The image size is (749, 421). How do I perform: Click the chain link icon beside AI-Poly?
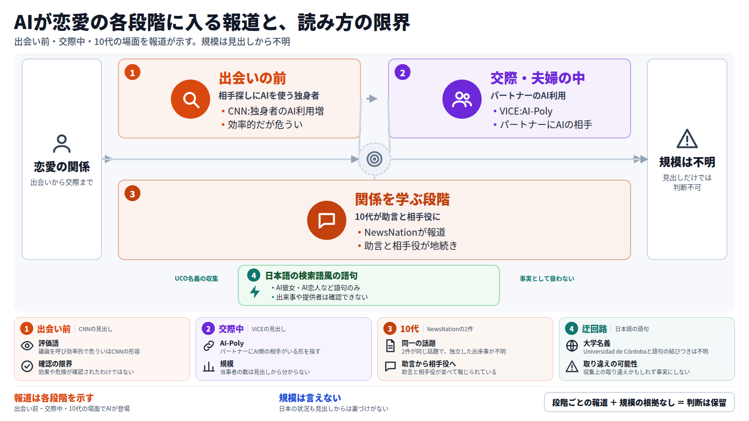(x=209, y=346)
